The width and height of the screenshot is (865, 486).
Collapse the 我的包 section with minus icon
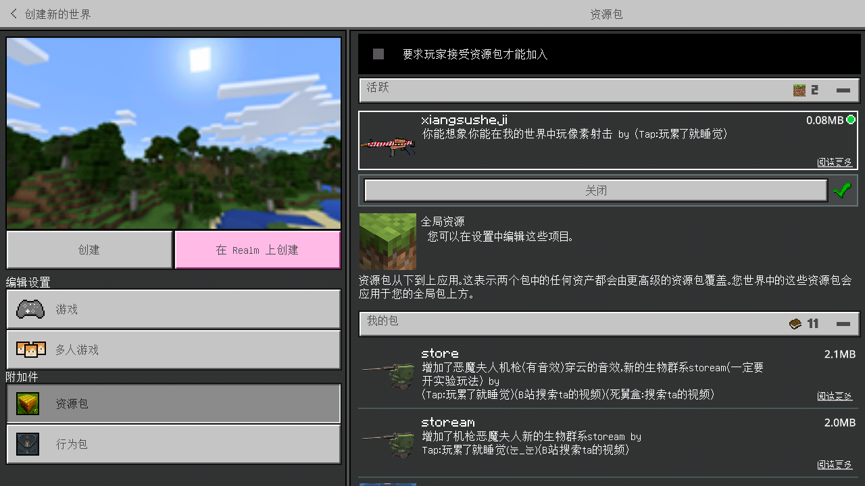[x=843, y=324]
